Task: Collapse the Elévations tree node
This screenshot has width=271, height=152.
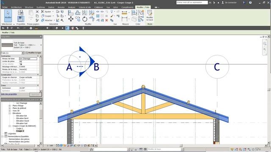Action: [10, 114]
